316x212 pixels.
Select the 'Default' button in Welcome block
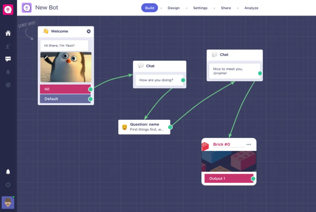(x=65, y=99)
